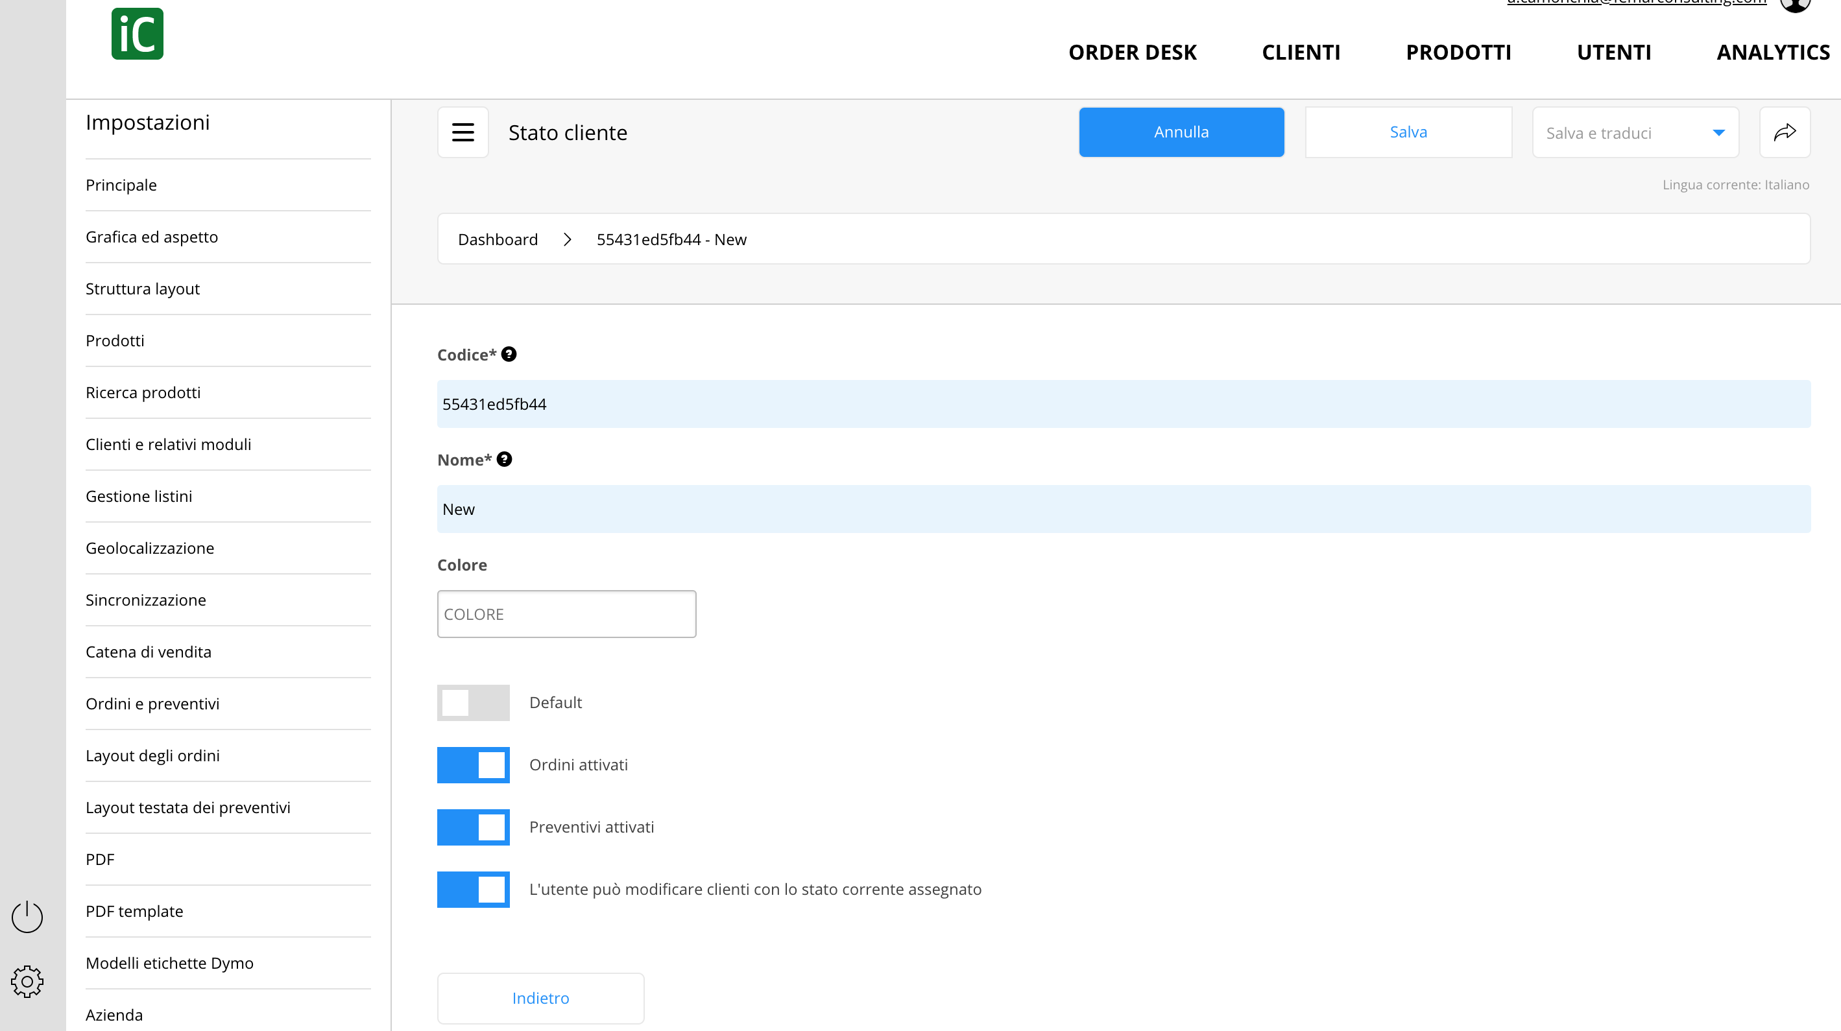Click the Codice help question icon
This screenshot has width=1841, height=1031.
pos(509,355)
